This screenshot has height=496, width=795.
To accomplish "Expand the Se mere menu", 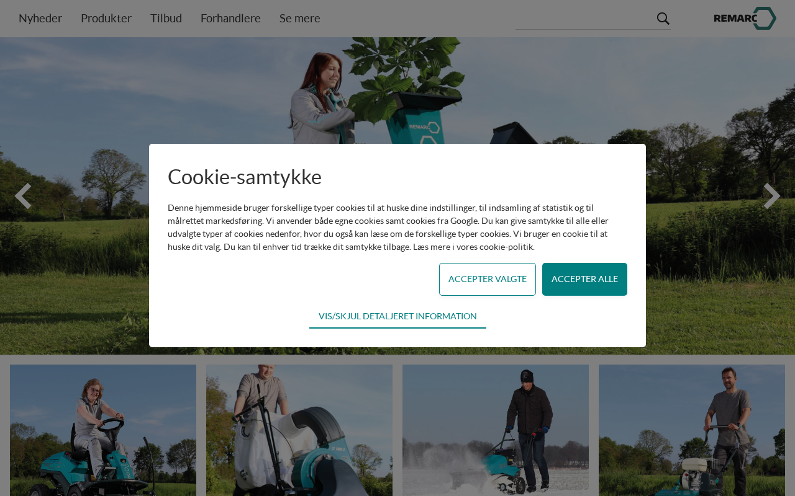I will [300, 18].
